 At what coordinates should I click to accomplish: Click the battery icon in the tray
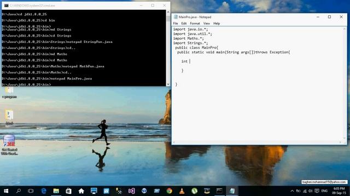(x=298, y=191)
